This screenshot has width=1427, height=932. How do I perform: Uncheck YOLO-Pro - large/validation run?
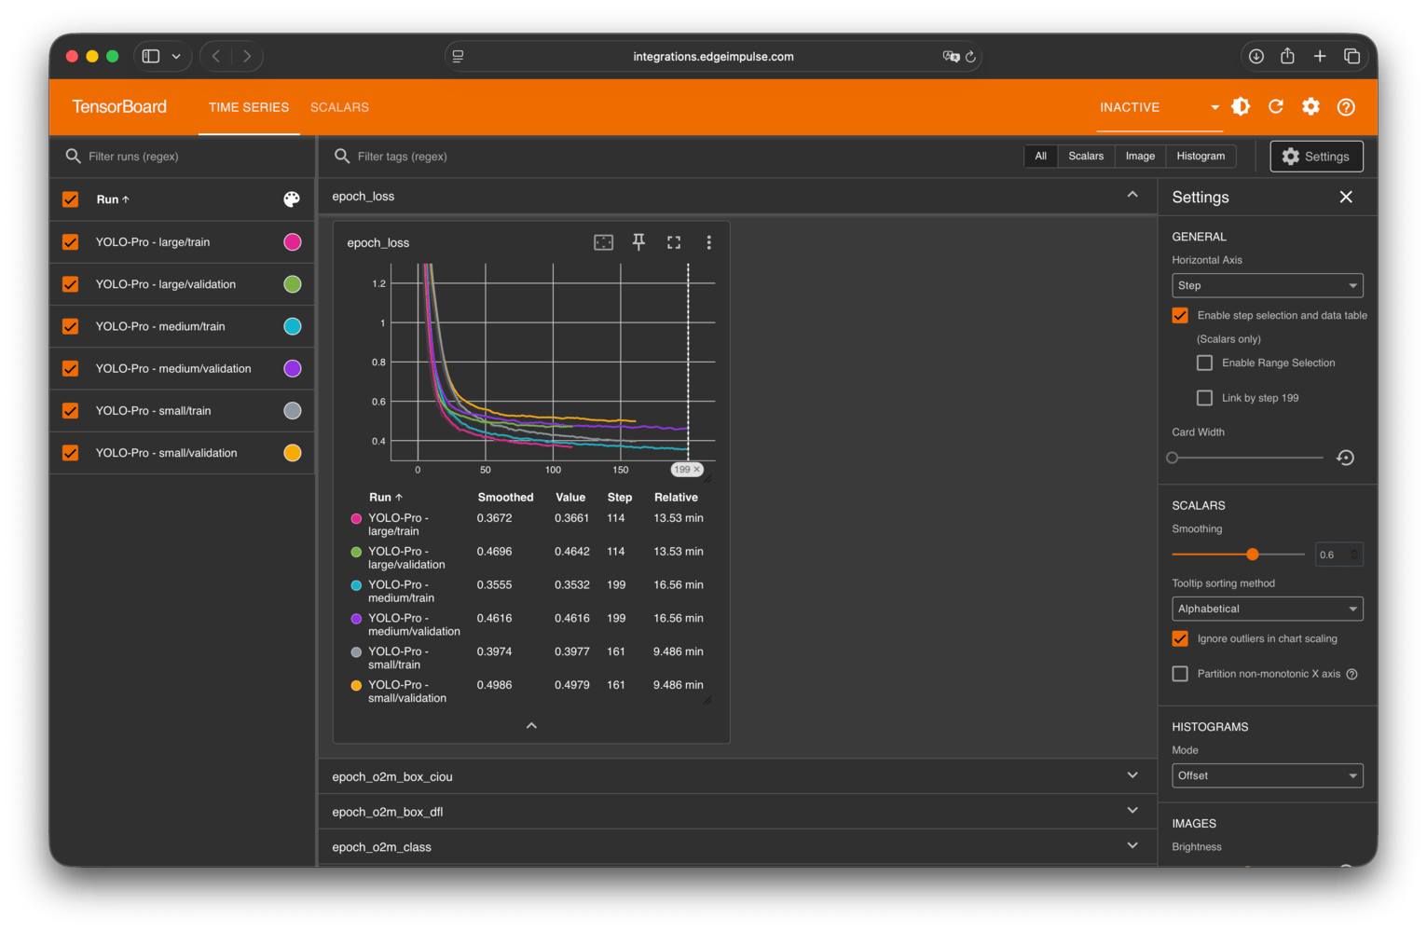(x=70, y=284)
